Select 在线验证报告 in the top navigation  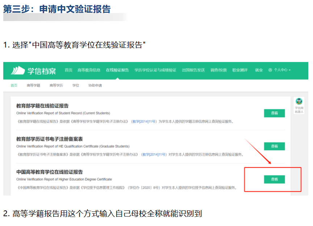(117, 70)
